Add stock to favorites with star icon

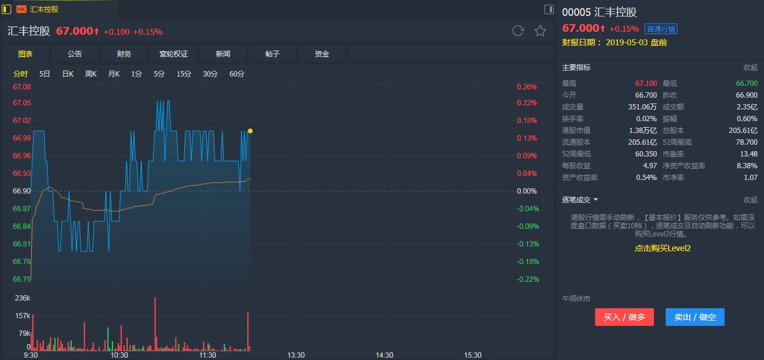[540, 31]
